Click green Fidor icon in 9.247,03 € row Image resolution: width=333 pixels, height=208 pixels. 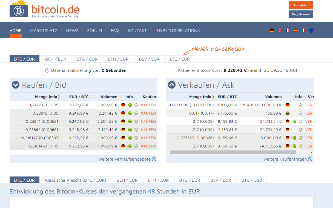point(130,121)
